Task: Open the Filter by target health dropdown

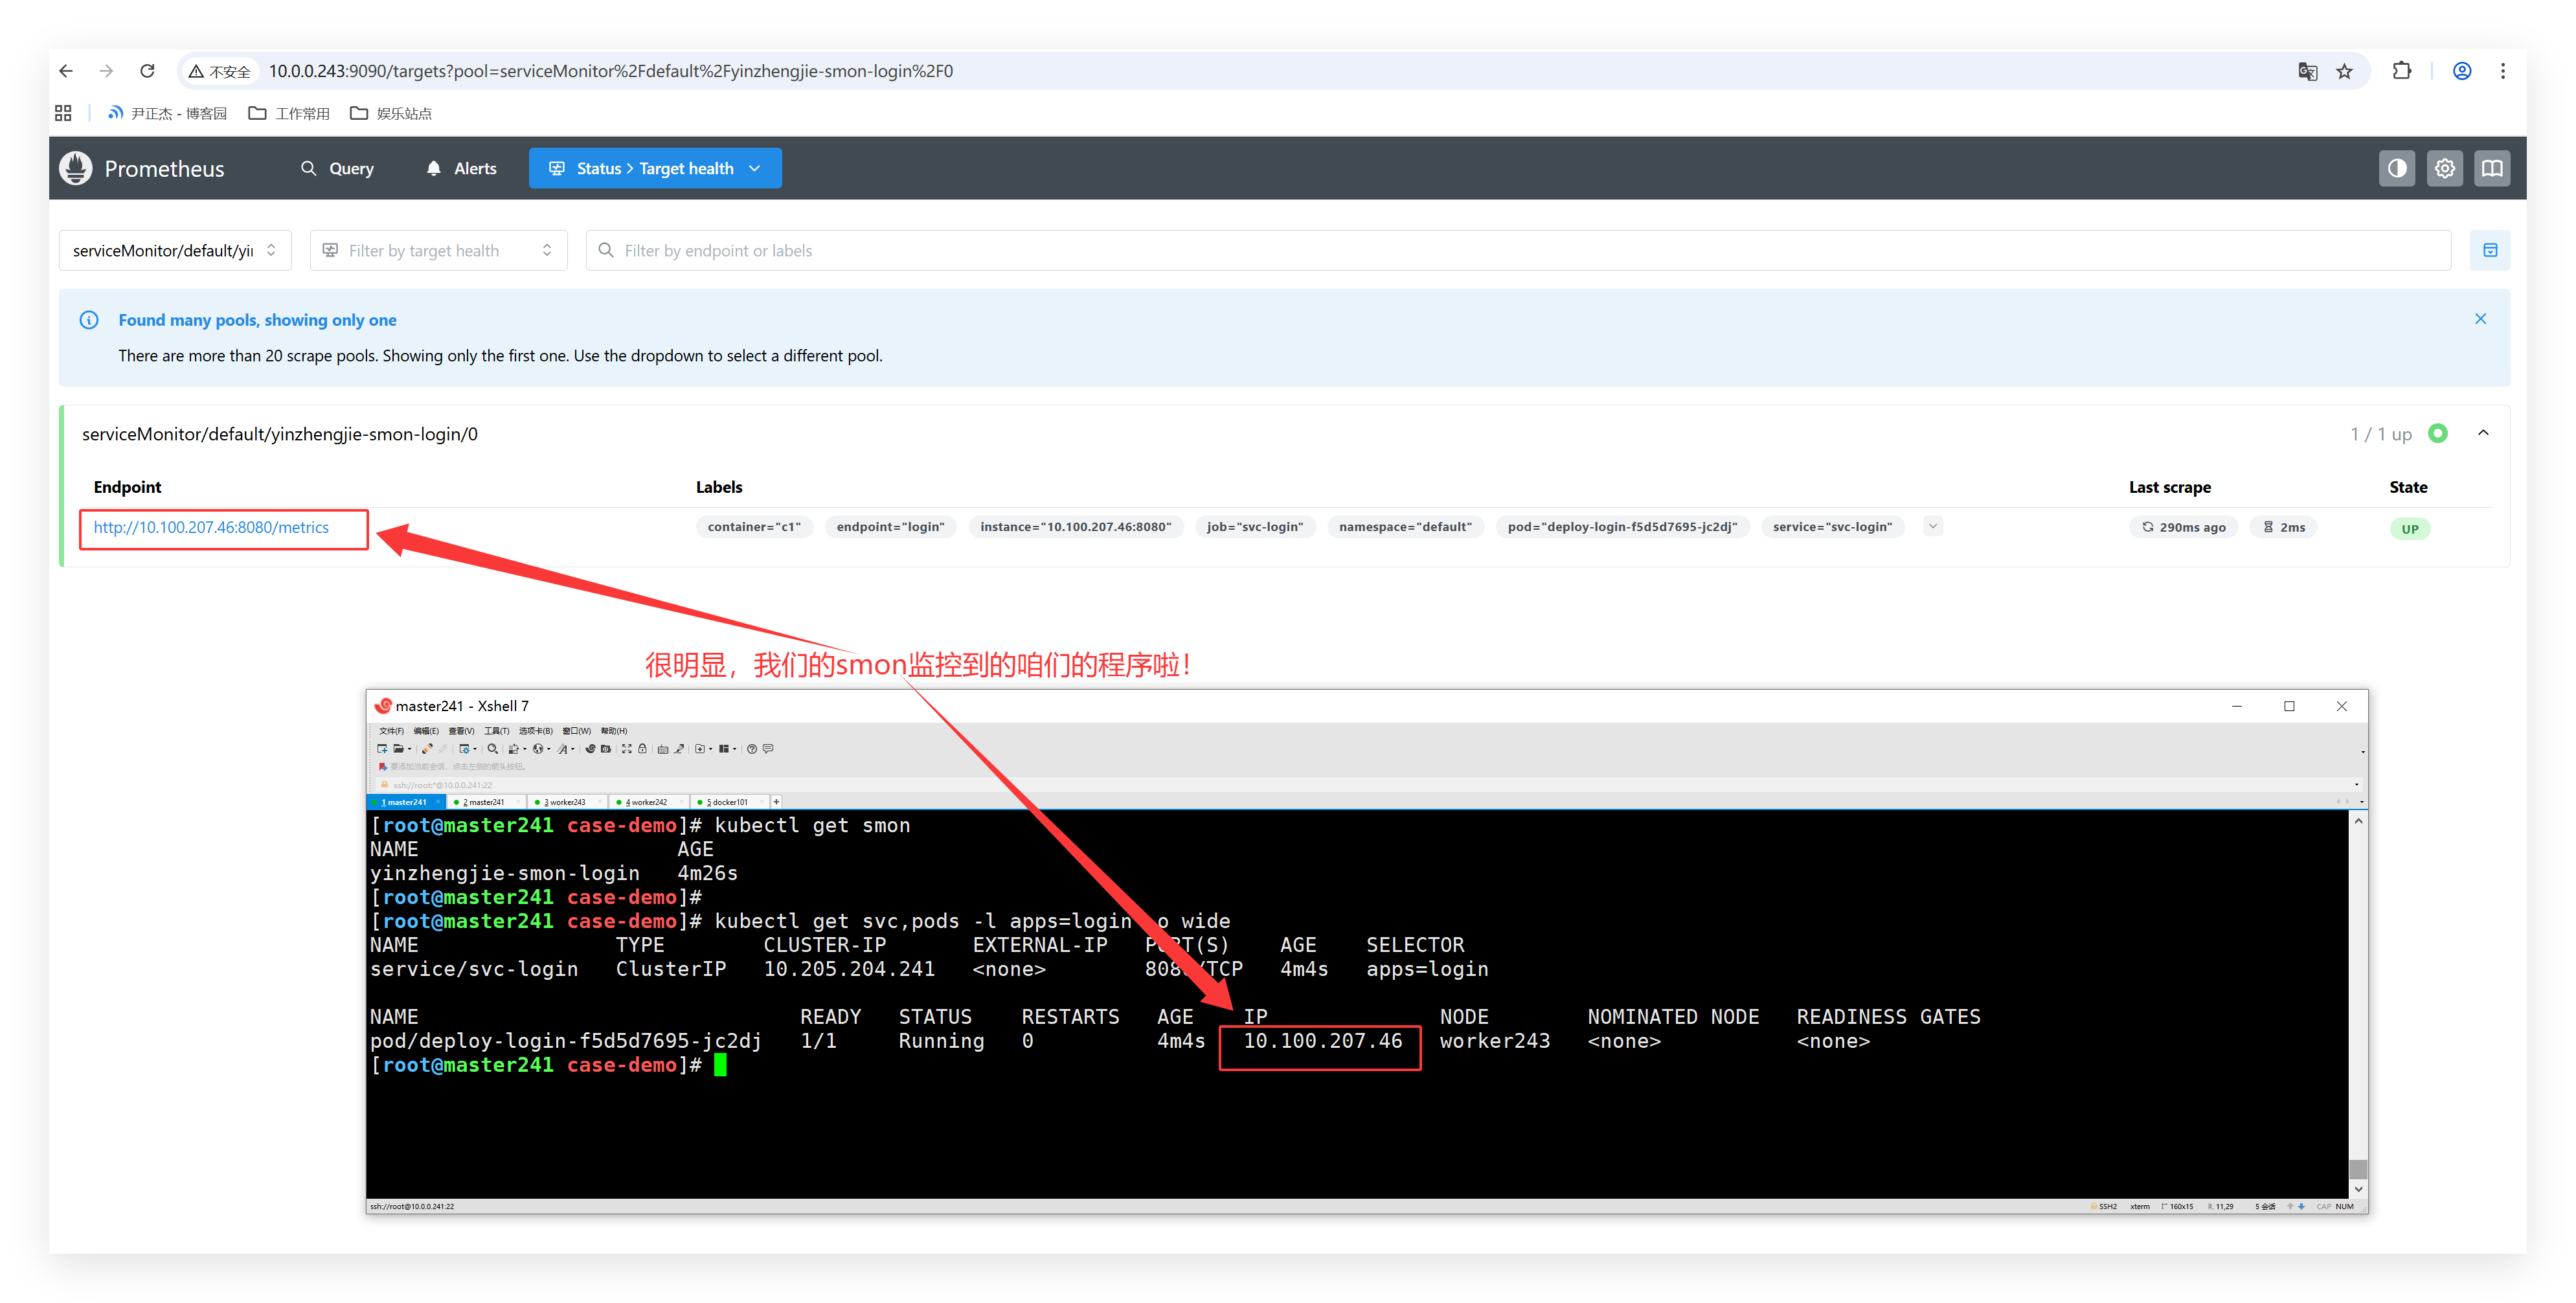Action: 438,250
